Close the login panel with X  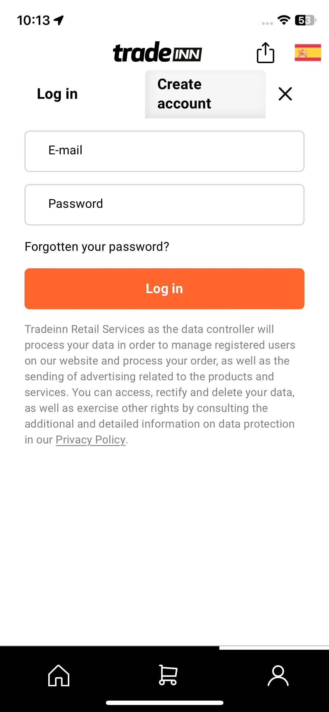[285, 94]
